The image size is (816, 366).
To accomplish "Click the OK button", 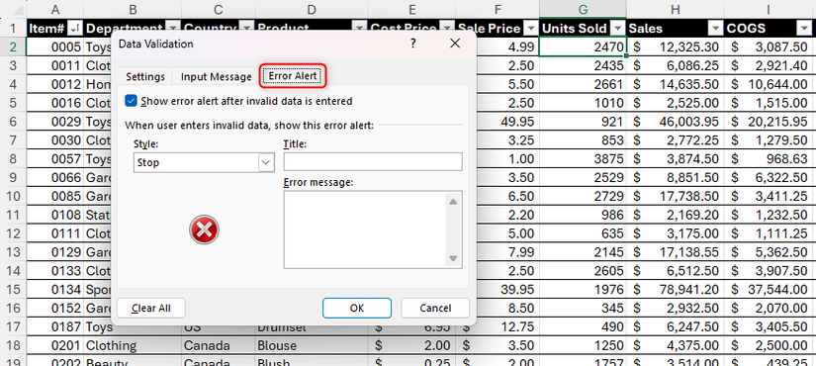I will pos(356,308).
